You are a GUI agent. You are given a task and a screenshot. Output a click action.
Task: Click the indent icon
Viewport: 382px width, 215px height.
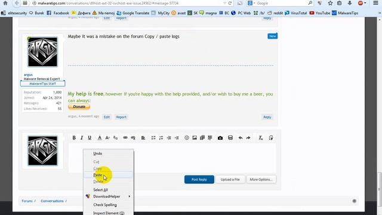pyautogui.click(x=177, y=138)
